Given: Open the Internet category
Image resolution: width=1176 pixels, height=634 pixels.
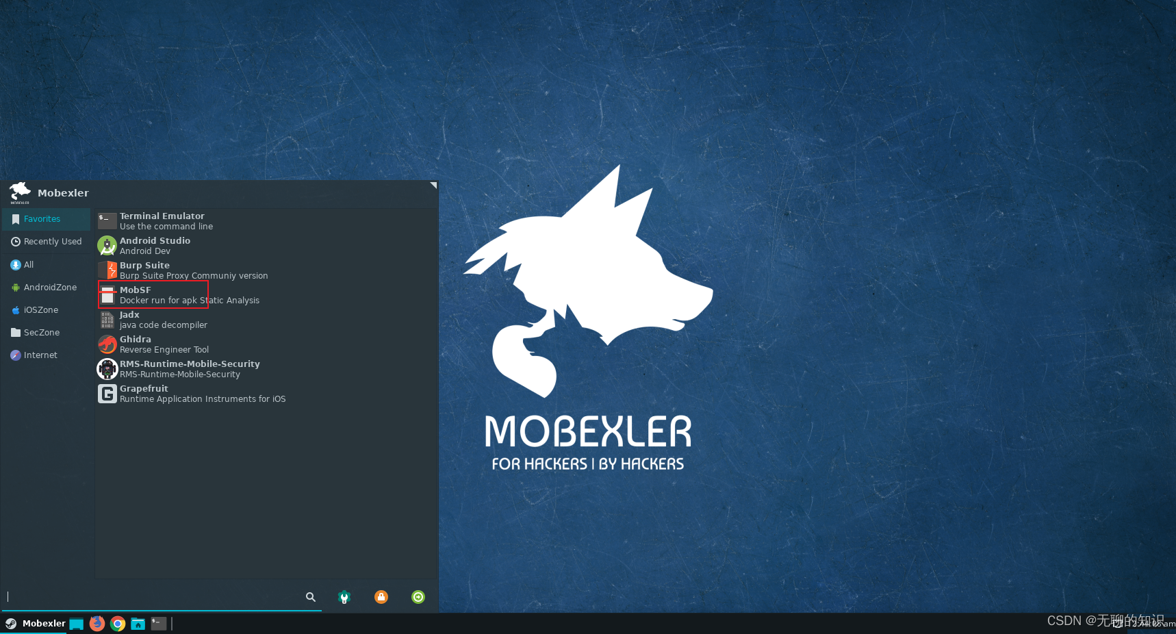Looking at the screenshot, I should [x=47, y=355].
